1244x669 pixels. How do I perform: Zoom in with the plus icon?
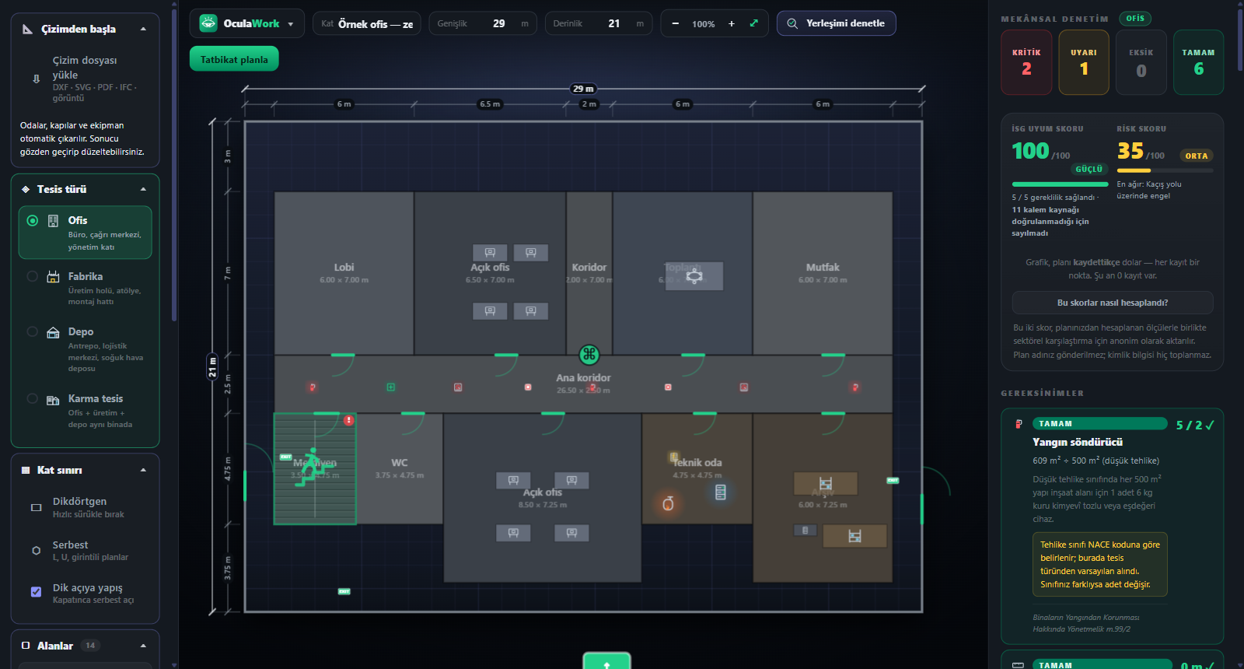[x=732, y=23]
